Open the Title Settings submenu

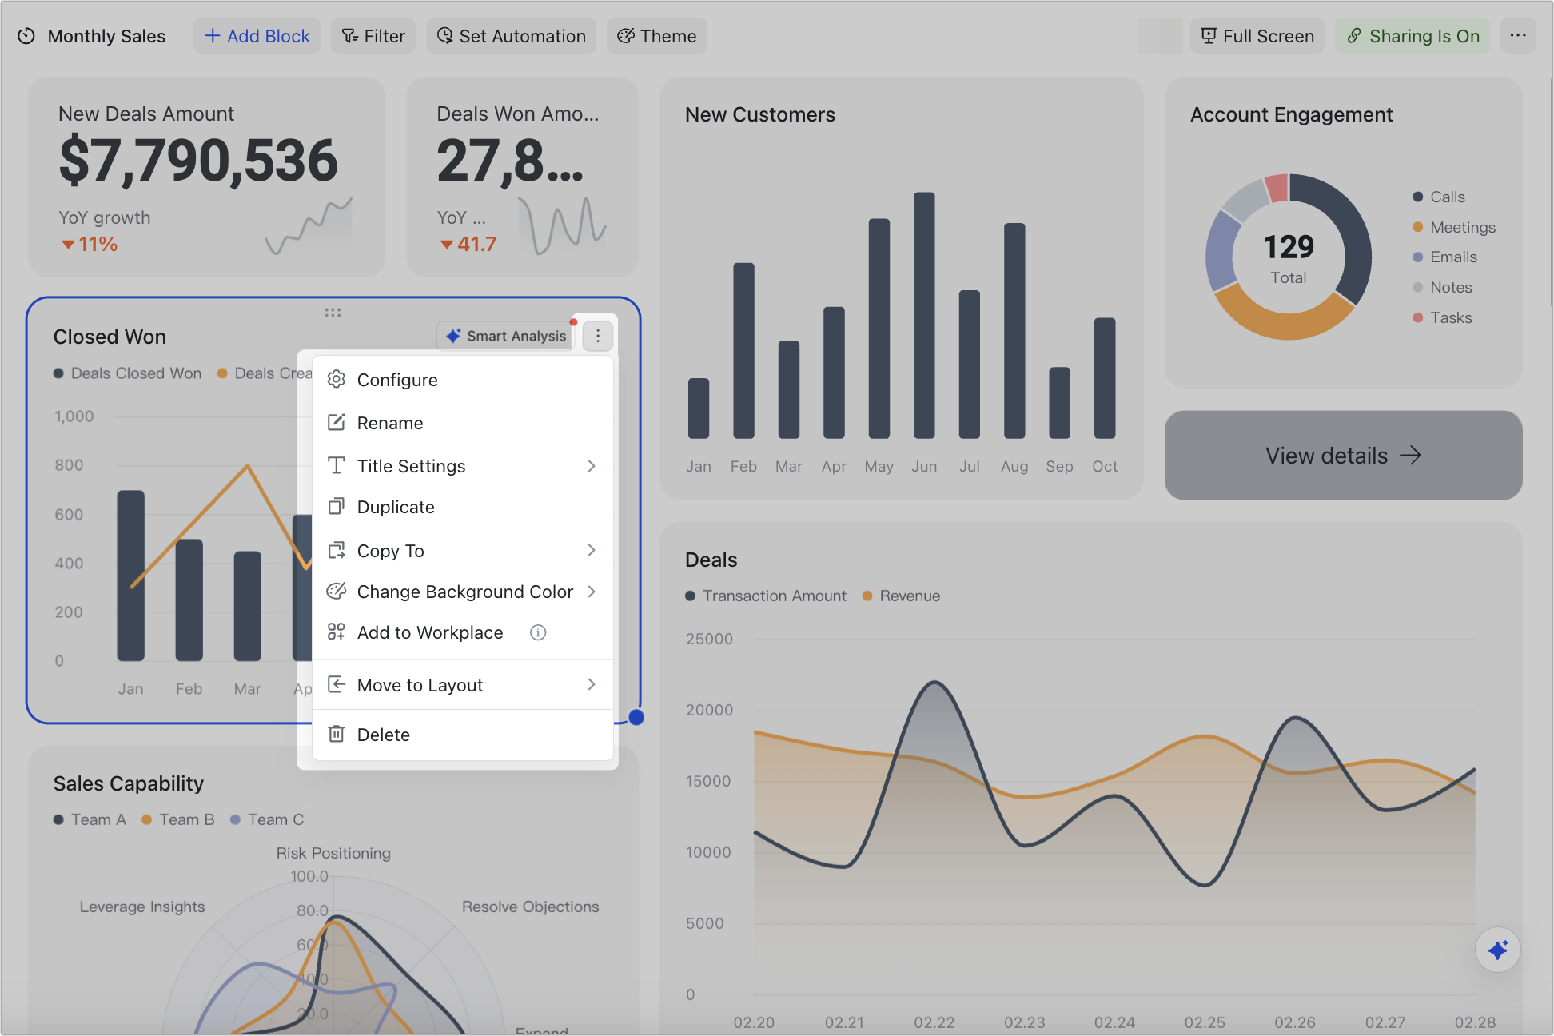click(463, 466)
